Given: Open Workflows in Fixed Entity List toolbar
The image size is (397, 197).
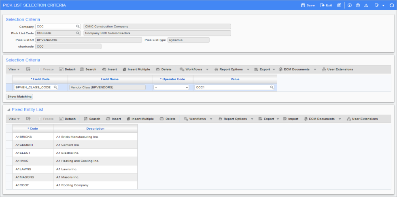Looking at the screenshot, I should (x=195, y=119).
